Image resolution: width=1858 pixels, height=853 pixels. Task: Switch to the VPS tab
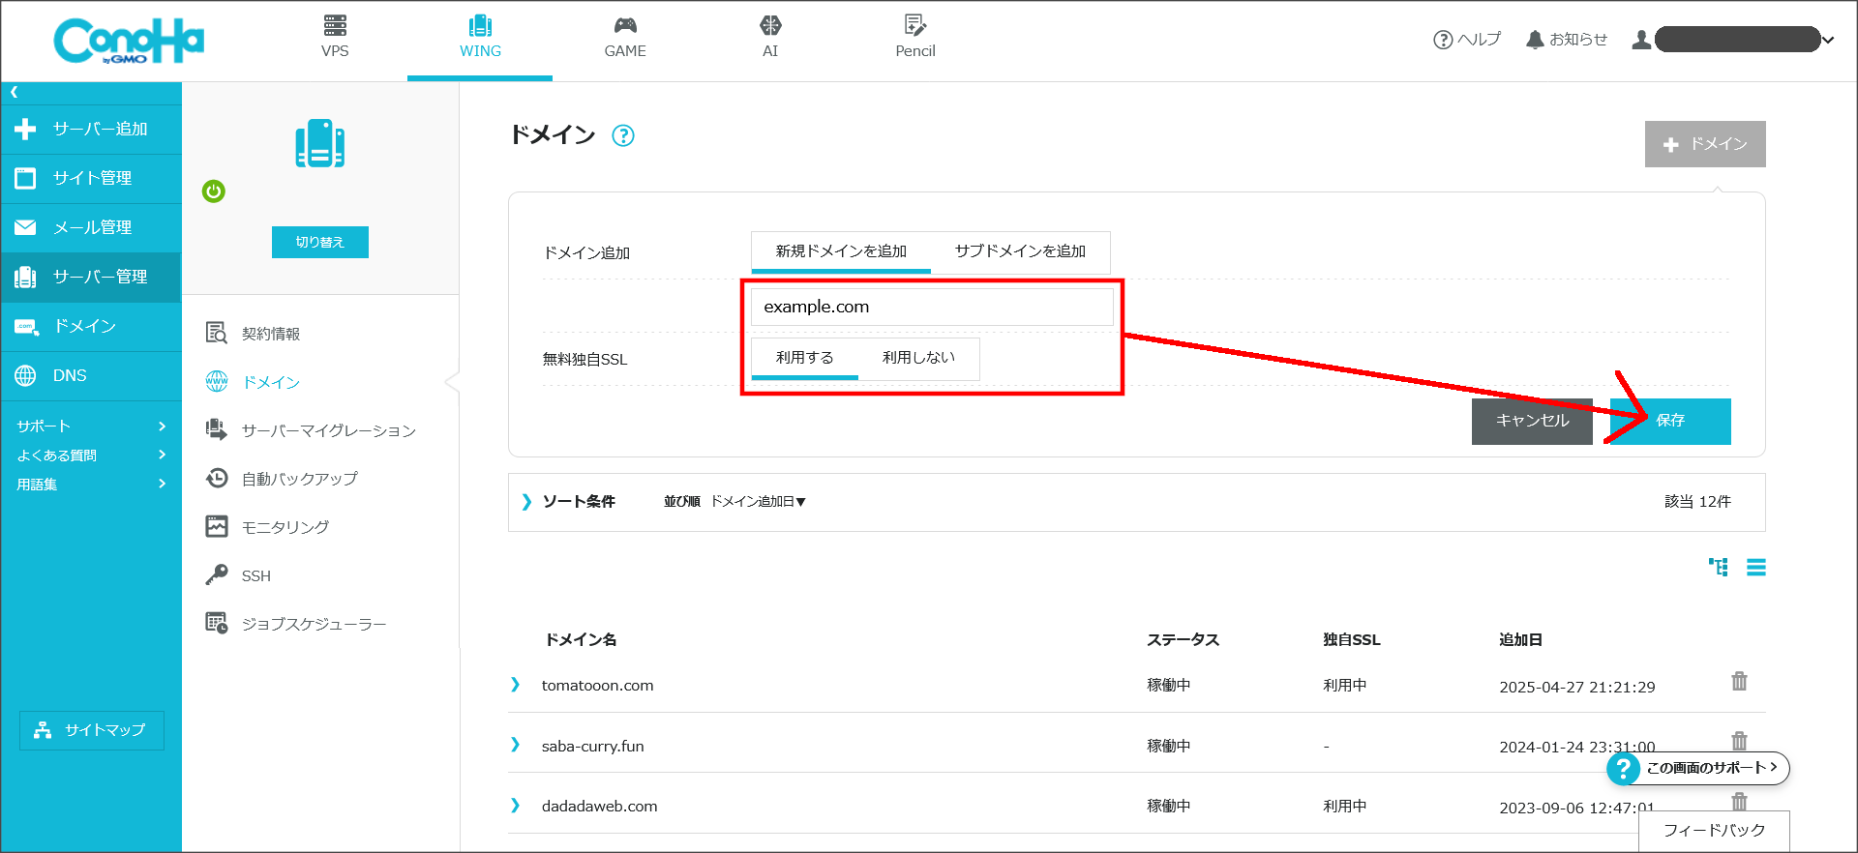(335, 38)
